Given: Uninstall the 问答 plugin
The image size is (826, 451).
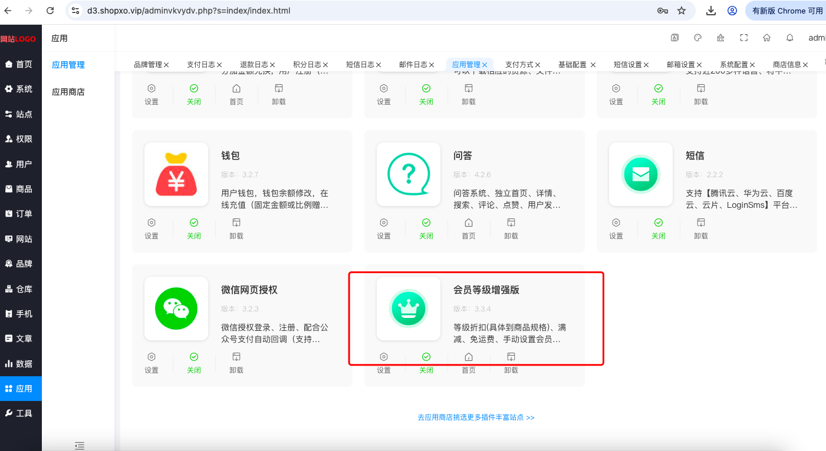Looking at the screenshot, I should tap(511, 228).
